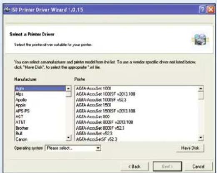217x173 pixels.
Task: Go back with the Back button
Action: click(x=135, y=166)
